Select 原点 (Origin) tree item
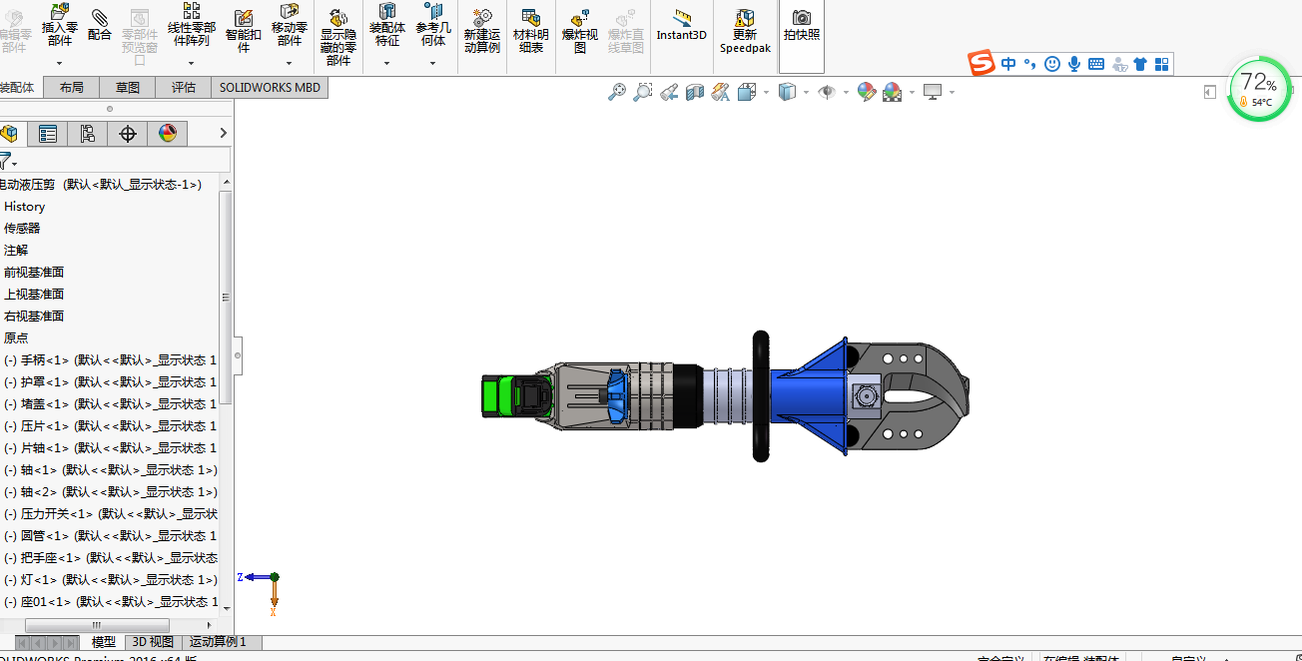The image size is (1302, 661). click(16, 338)
